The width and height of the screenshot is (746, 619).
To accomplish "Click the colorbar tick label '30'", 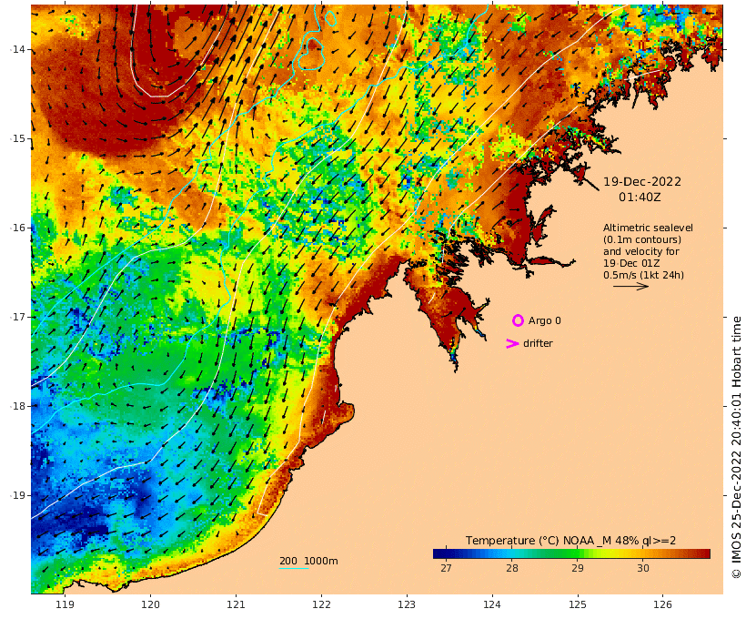I will pyautogui.click(x=643, y=568).
